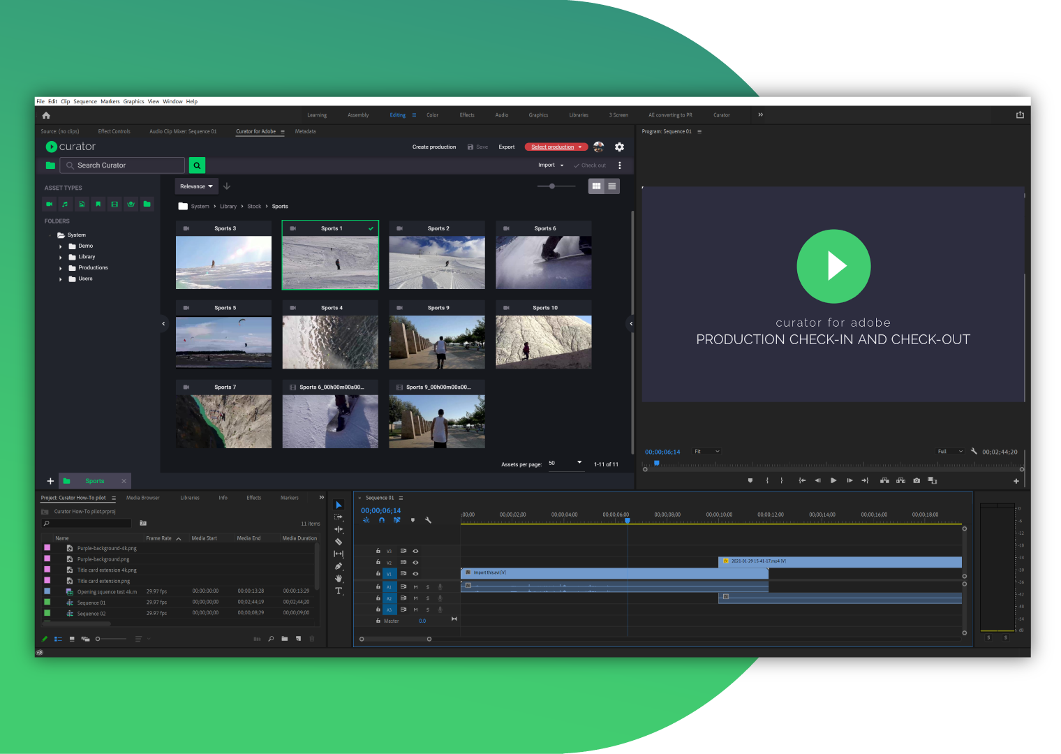Select the Razor tool
The width and height of the screenshot is (1061, 754).
[x=339, y=542]
